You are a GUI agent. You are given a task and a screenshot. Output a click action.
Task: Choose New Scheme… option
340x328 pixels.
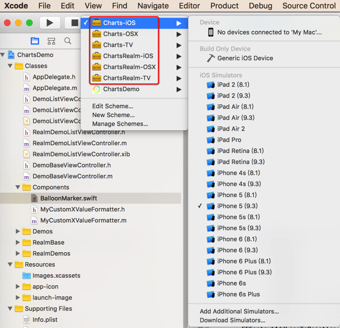point(113,115)
